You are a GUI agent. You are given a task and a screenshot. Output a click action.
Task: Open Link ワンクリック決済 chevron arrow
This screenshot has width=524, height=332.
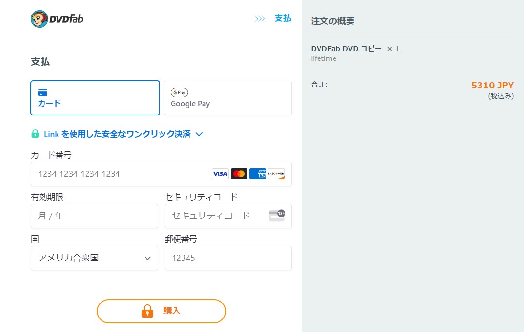tap(199, 134)
